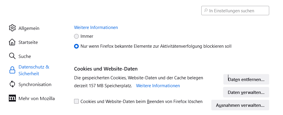Go to the 'Allgemein' text label

coord(29,28)
